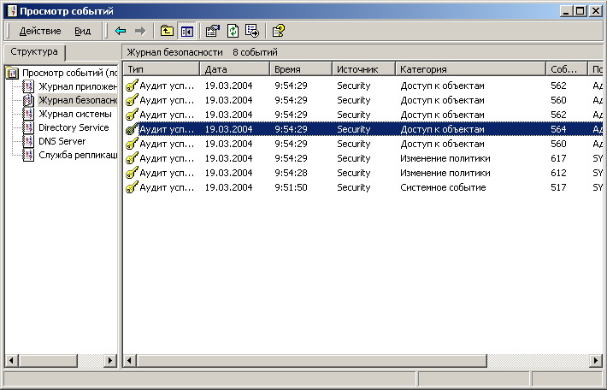Click the Просмотр событий root icon
This screenshot has width=607, height=390.
coord(12,73)
